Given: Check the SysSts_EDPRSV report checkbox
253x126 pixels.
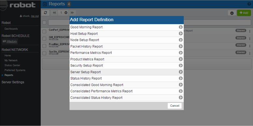Looking at the screenshot, I should pyautogui.click(x=44, y=53).
